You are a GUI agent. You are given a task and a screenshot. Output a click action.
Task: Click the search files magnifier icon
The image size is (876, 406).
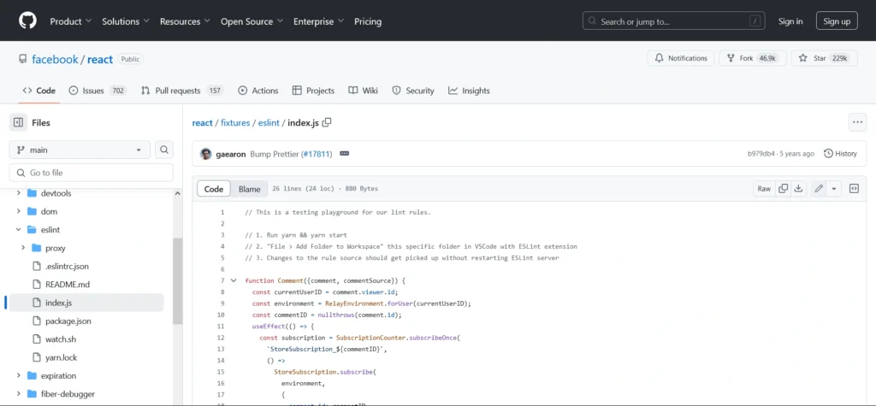click(x=164, y=150)
